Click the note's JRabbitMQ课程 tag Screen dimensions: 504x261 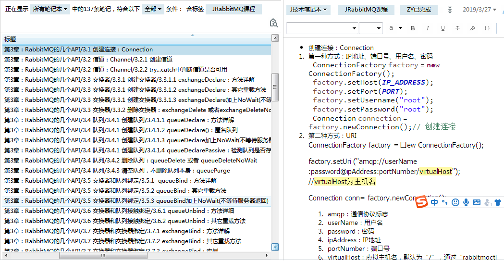pos(366,10)
